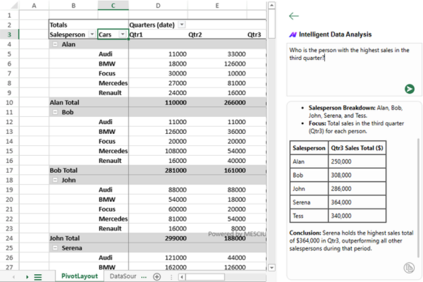This screenshot has height=282, width=423.
Task: Select Bob's Mercedes Qtr1 value 108000
Action: [x=158, y=151]
